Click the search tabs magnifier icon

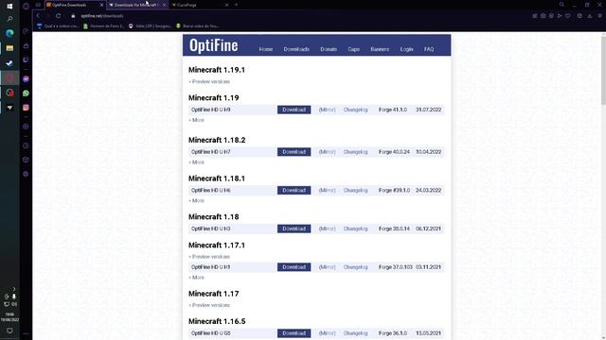(561, 5)
